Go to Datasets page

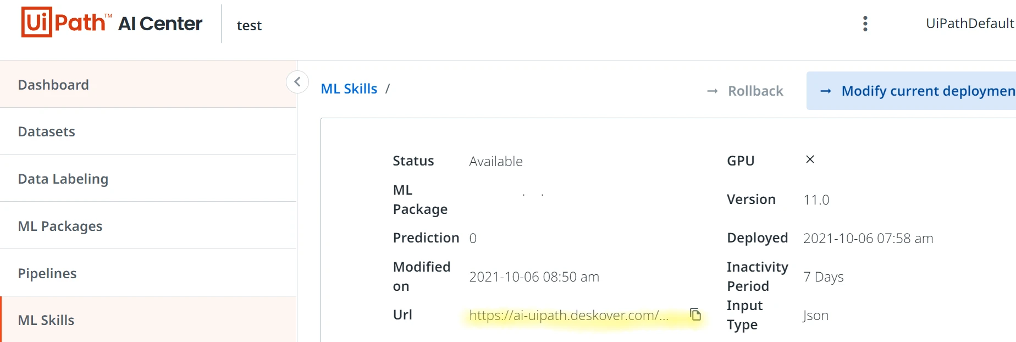coord(148,131)
